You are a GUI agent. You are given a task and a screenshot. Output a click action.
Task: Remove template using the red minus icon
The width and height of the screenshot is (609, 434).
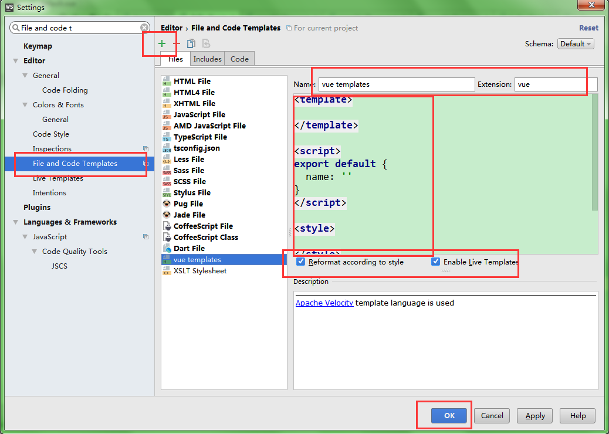(x=177, y=44)
